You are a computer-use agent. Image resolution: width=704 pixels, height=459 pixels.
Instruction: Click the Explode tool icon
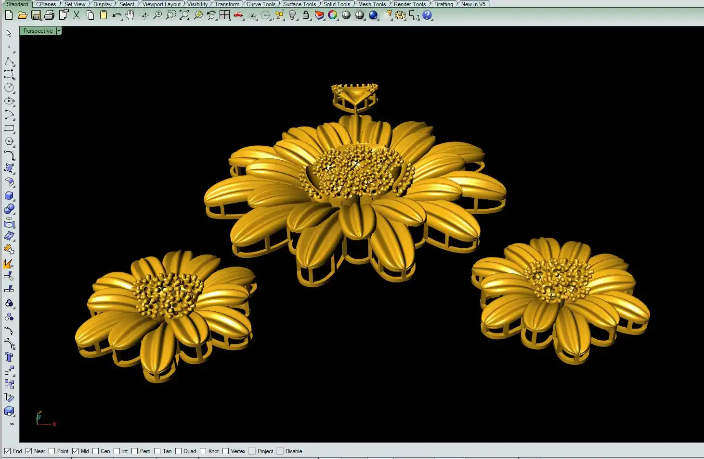[9, 263]
